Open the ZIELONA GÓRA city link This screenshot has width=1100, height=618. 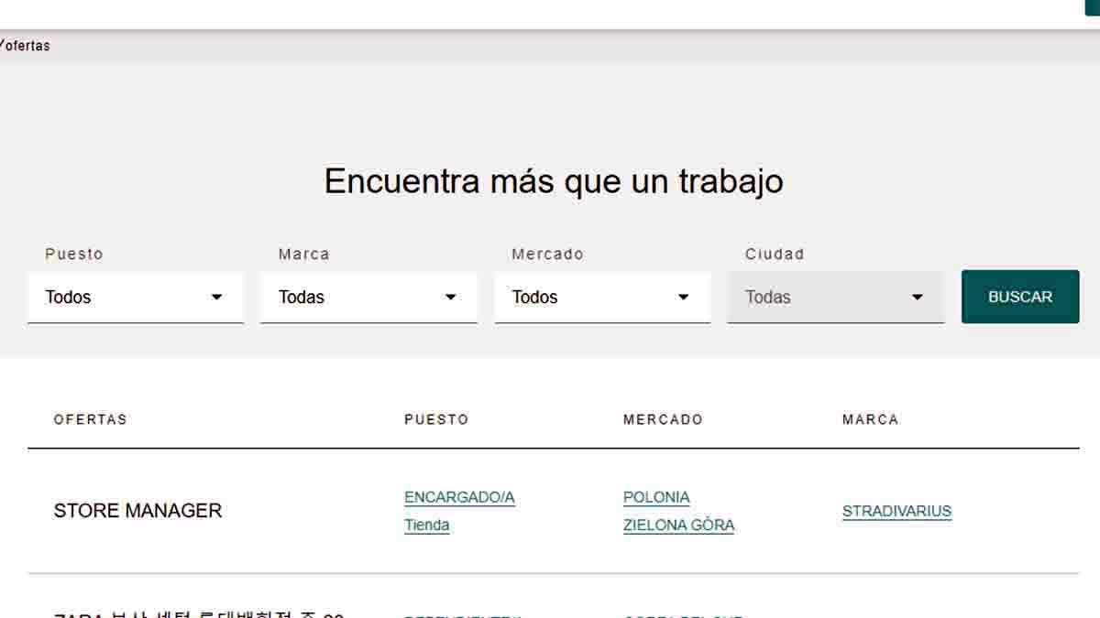(x=678, y=526)
